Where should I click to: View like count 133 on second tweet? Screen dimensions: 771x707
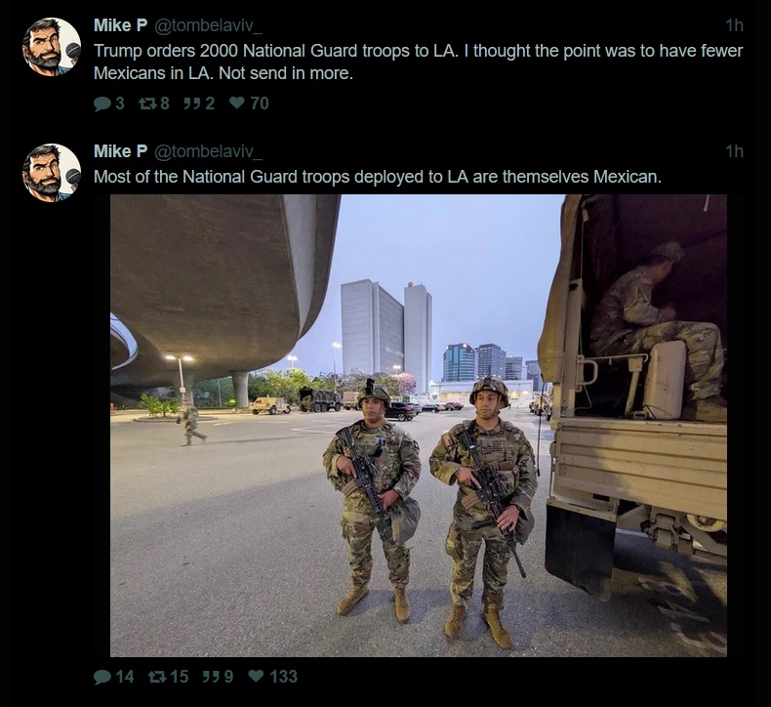coord(284,677)
